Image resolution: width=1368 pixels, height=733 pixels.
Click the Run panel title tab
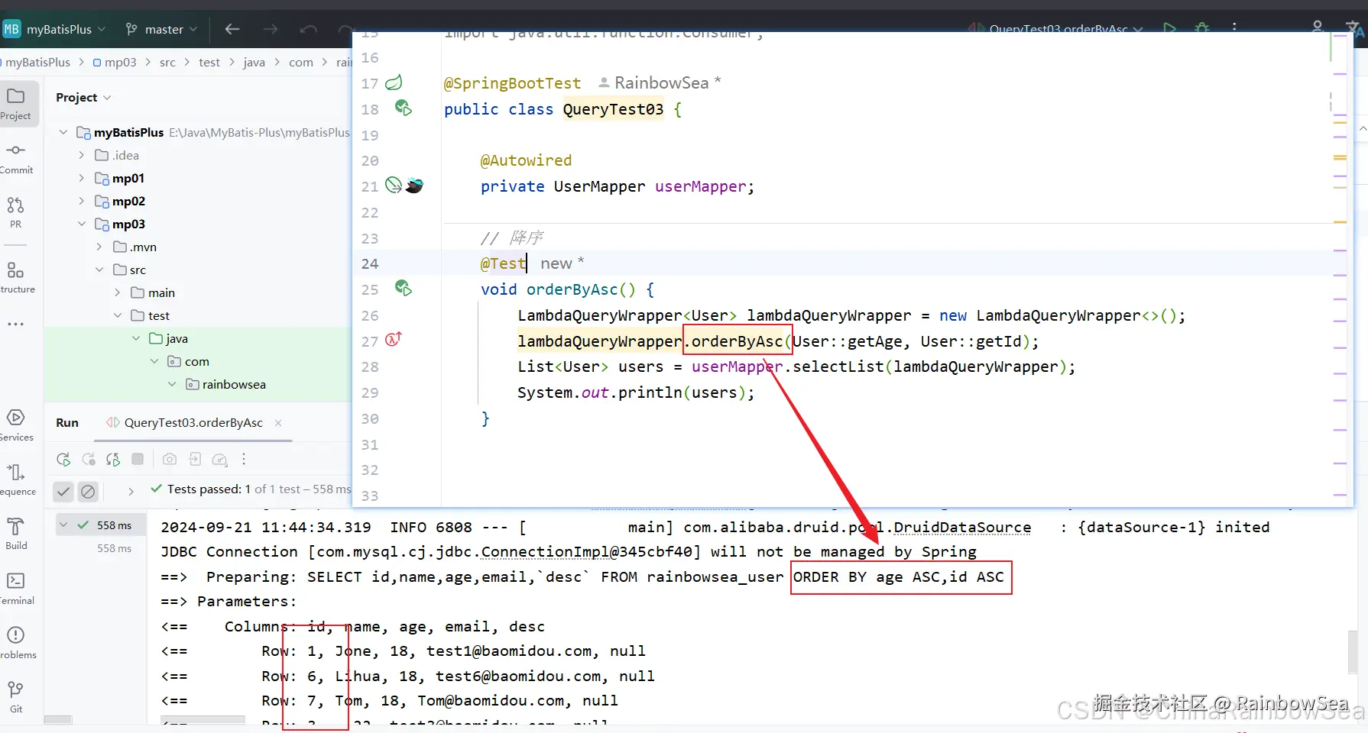click(x=67, y=423)
